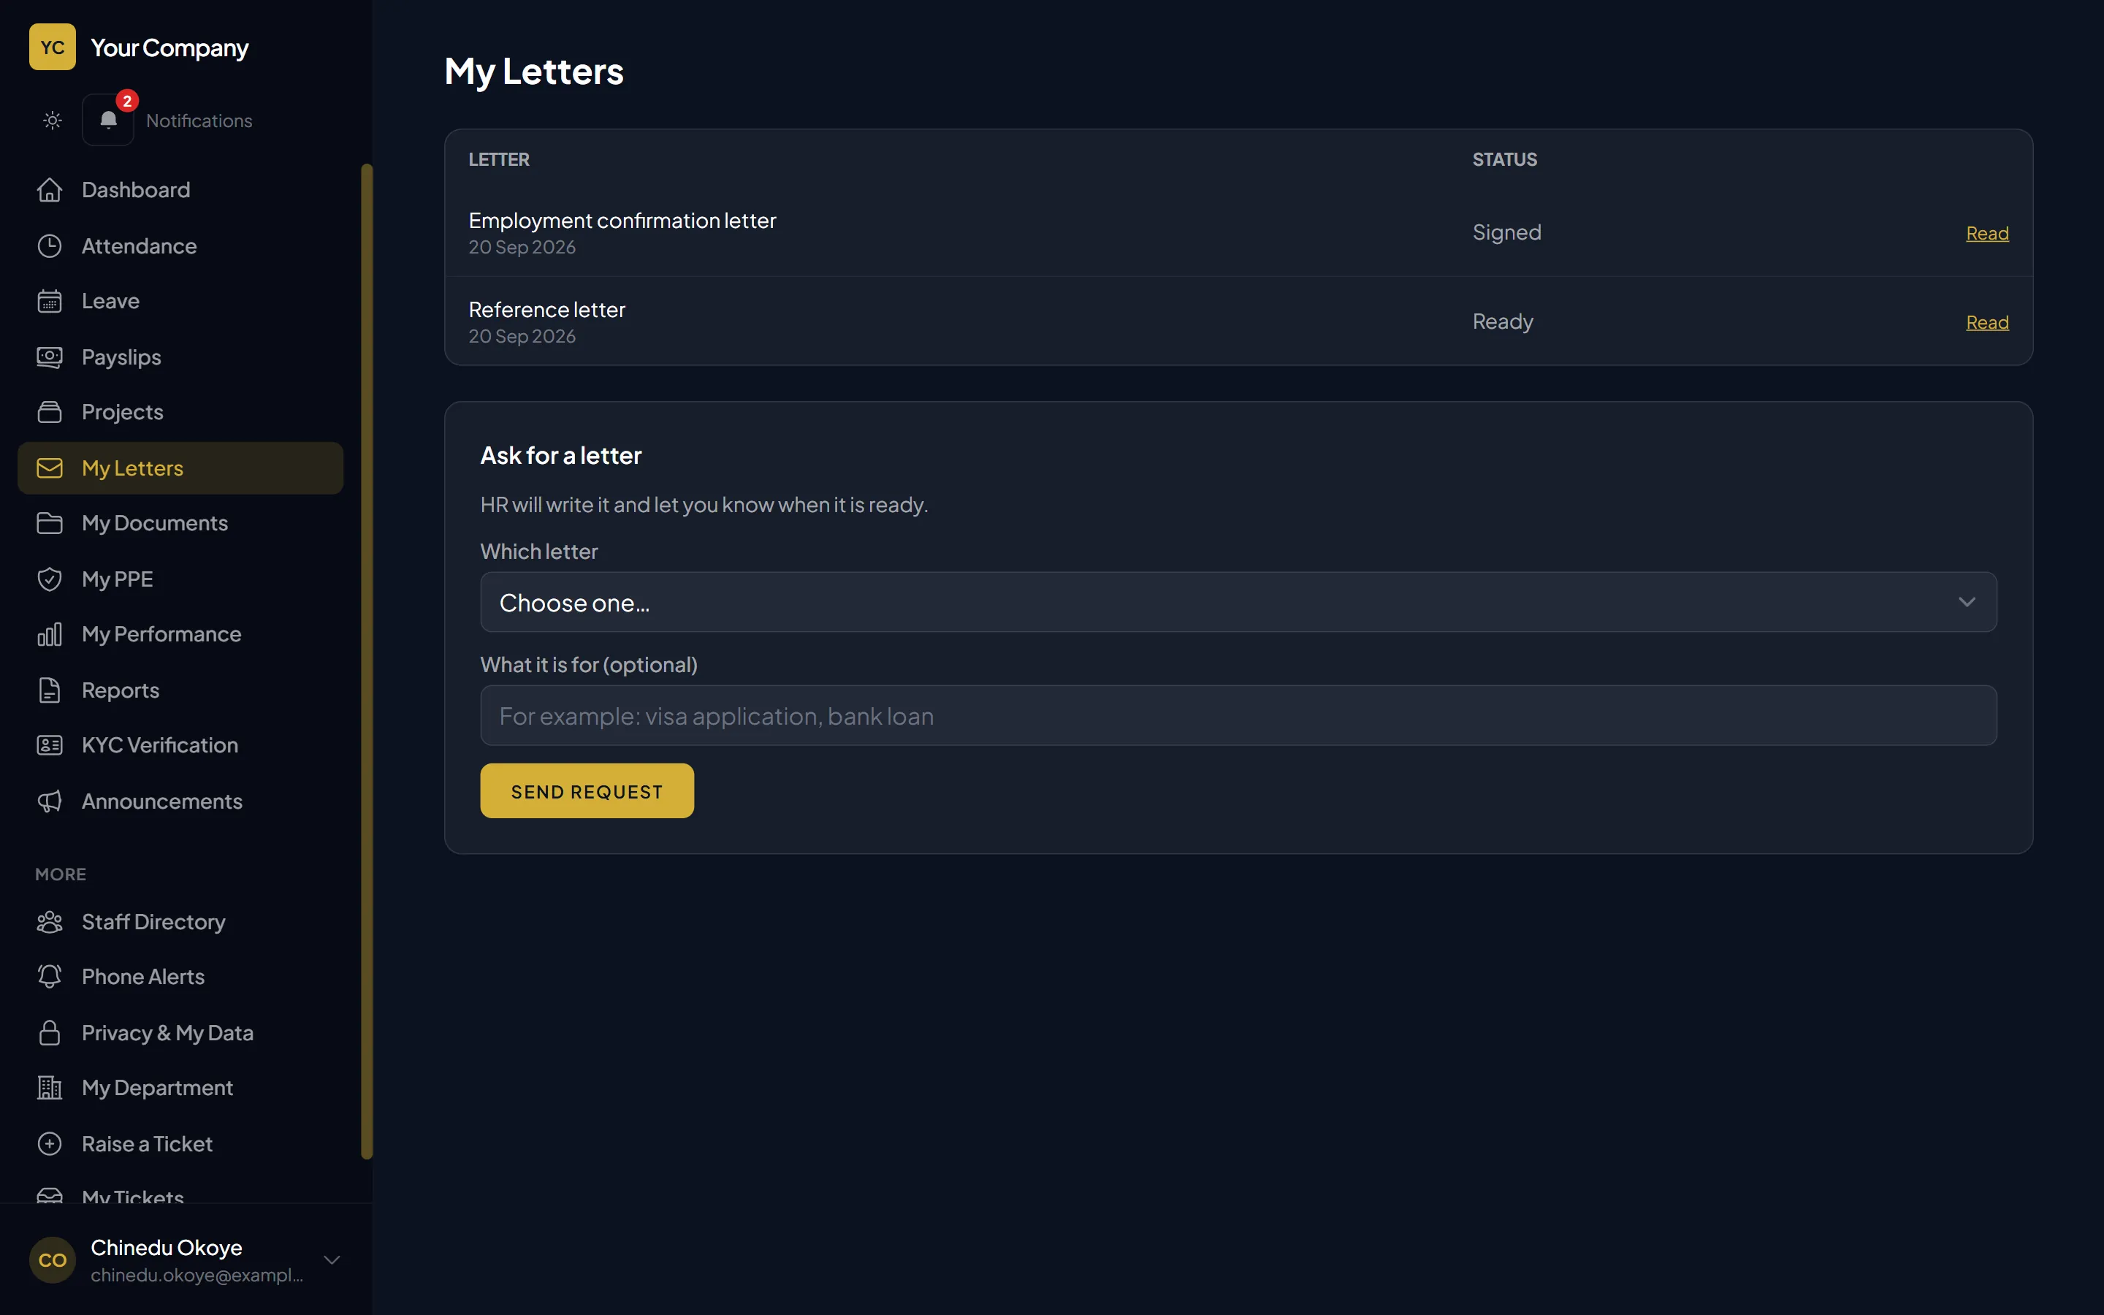Click the Raise a Ticket plus icon
The height and width of the screenshot is (1315, 2104).
click(x=50, y=1143)
